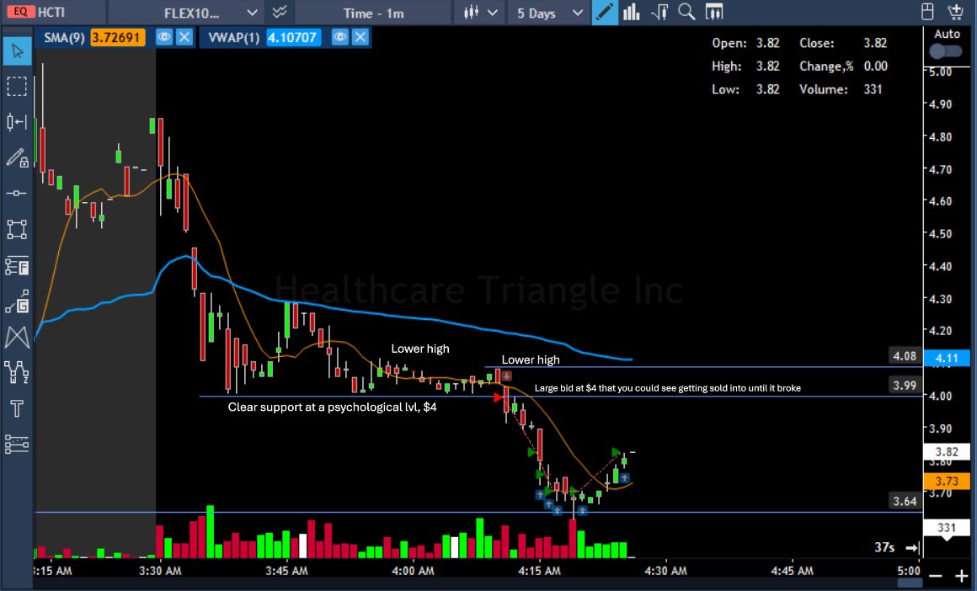
Task: Open the Time - 1m interval selector
Action: (x=373, y=13)
